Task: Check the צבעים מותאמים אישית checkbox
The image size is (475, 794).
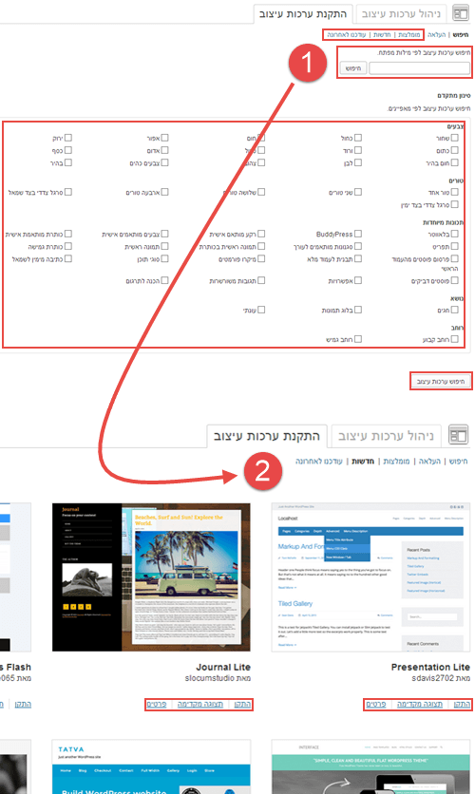Action: [164, 234]
